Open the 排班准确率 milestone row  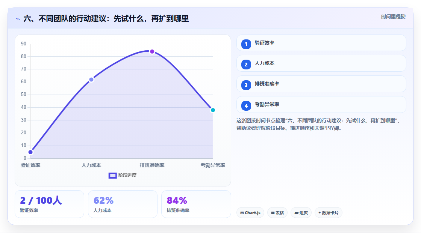(x=321, y=84)
